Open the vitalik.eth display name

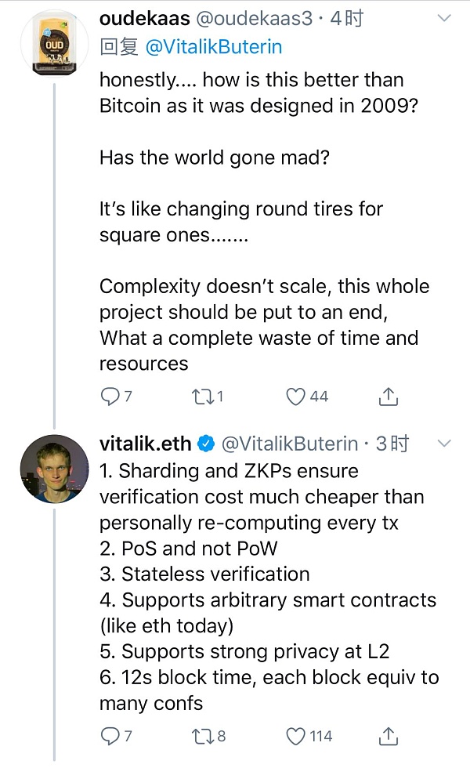click(x=145, y=444)
